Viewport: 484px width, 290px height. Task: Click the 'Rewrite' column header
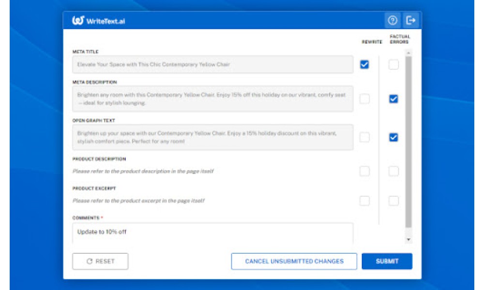372,42
